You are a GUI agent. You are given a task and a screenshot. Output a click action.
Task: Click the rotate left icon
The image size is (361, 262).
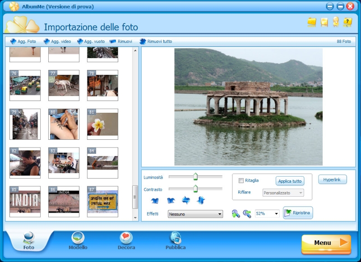point(155,200)
